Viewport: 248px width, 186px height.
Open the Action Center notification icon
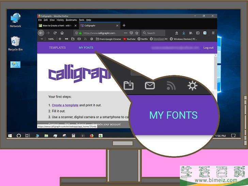pyautogui.click(x=233, y=136)
